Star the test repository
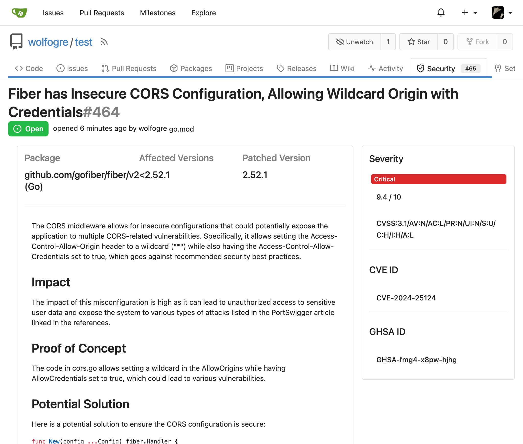Image resolution: width=523 pixels, height=444 pixels. click(419, 42)
